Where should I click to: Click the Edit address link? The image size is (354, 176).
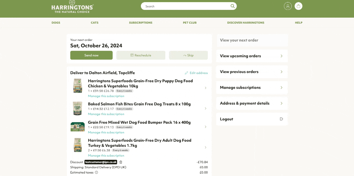coord(196,73)
